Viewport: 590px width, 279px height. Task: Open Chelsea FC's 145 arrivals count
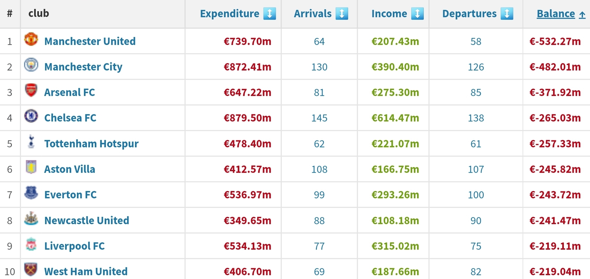319,118
